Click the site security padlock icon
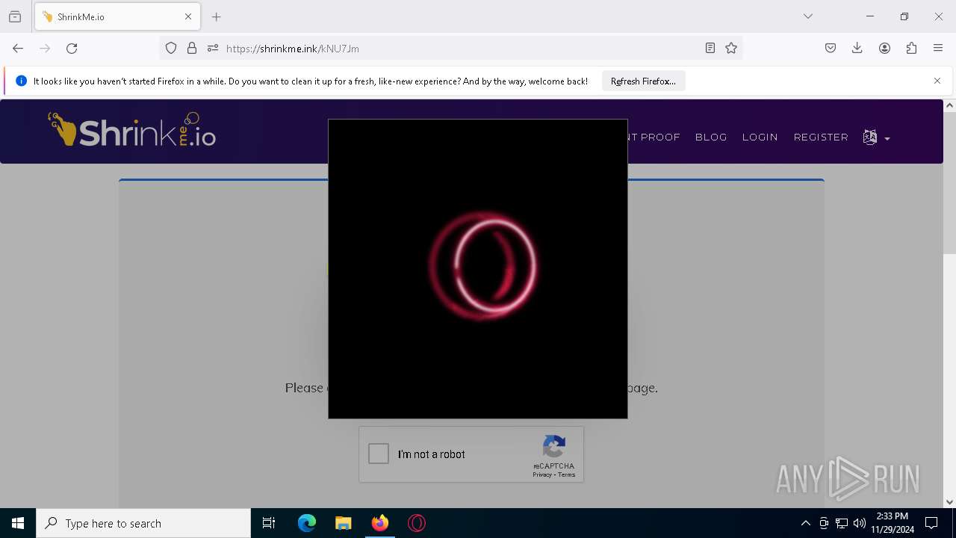Screen dimensions: 956x538 coord(192,48)
